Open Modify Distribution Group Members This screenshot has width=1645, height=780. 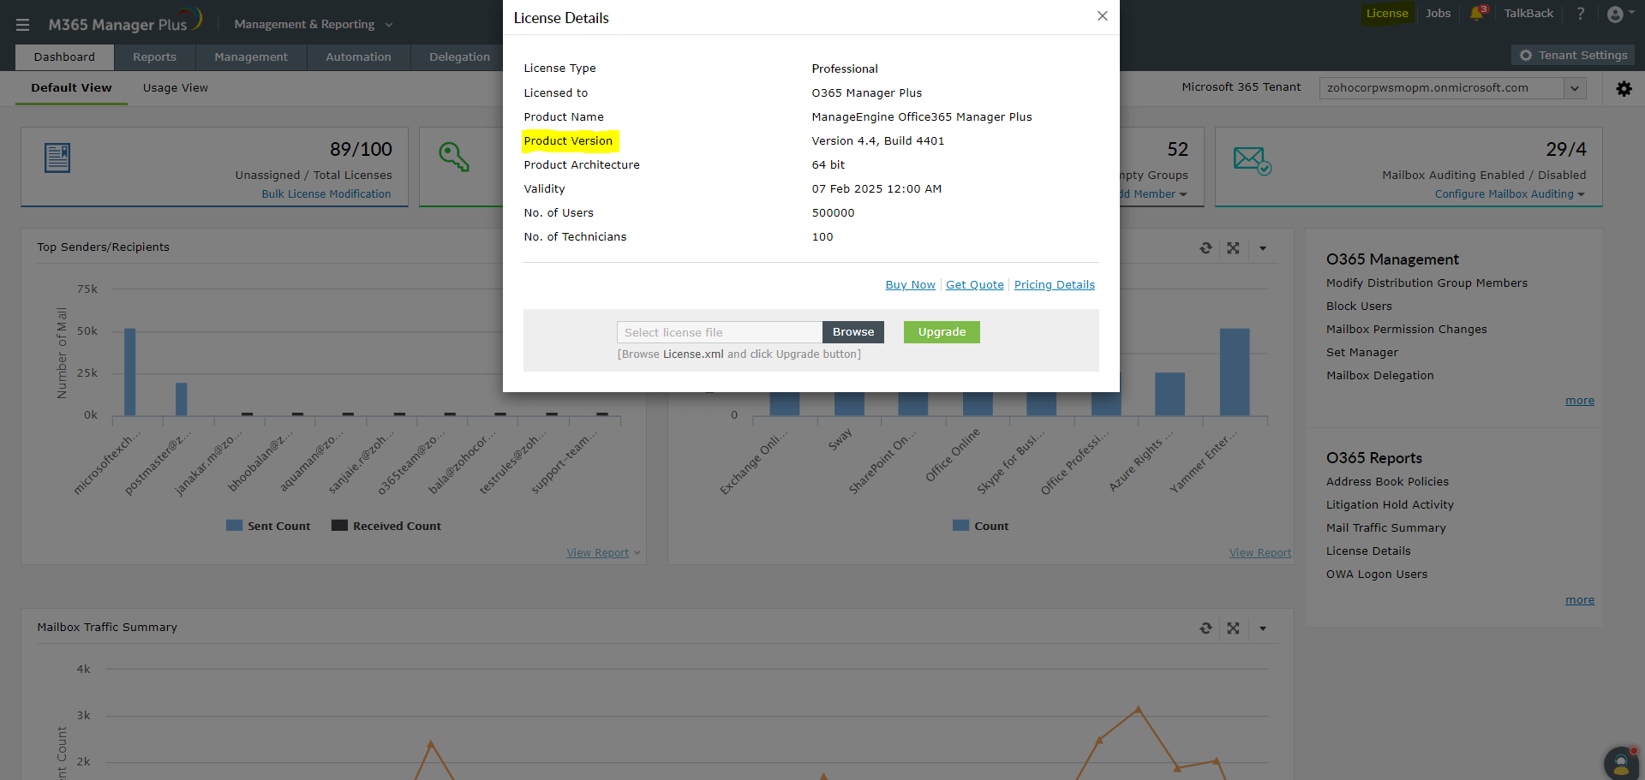[x=1427, y=283]
